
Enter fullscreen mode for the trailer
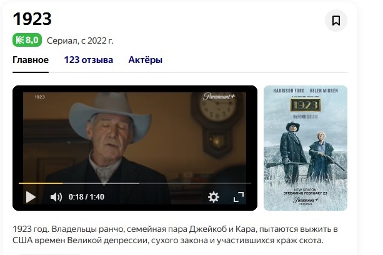tap(239, 197)
